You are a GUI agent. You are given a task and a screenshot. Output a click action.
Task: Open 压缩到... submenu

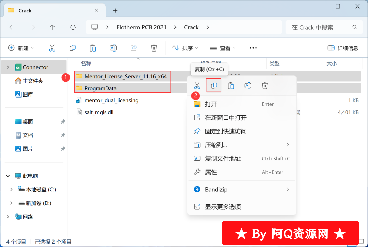[242, 145]
